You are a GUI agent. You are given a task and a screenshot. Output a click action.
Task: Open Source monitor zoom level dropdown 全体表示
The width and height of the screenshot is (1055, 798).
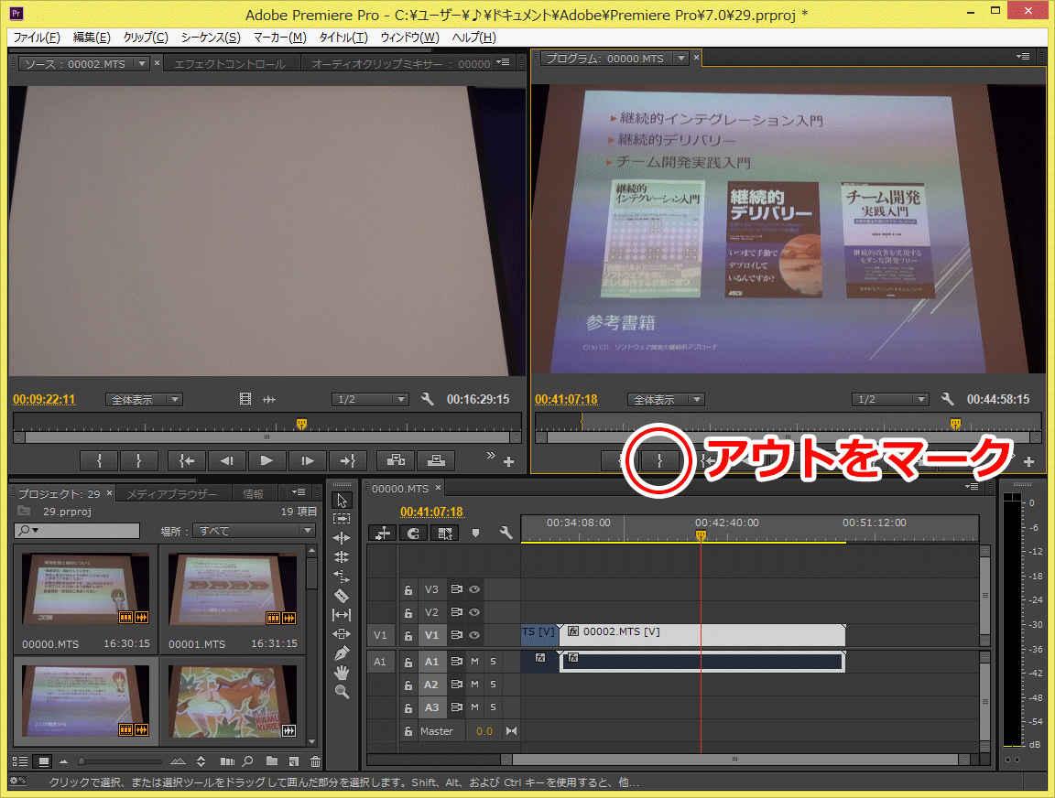145,400
